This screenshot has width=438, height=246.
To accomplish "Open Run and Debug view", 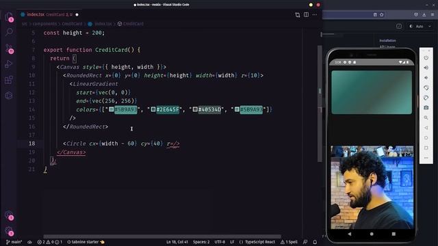I will (x=9, y=64).
